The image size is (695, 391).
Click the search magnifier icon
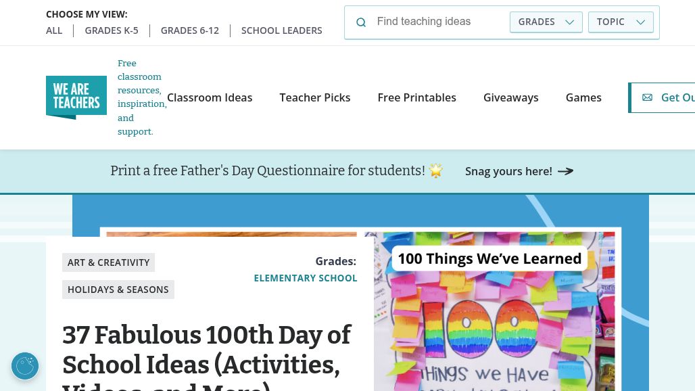[361, 22]
